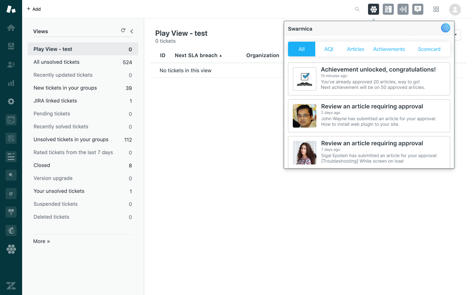Click the ID column header
472x295 pixels.
pos(163,55)
